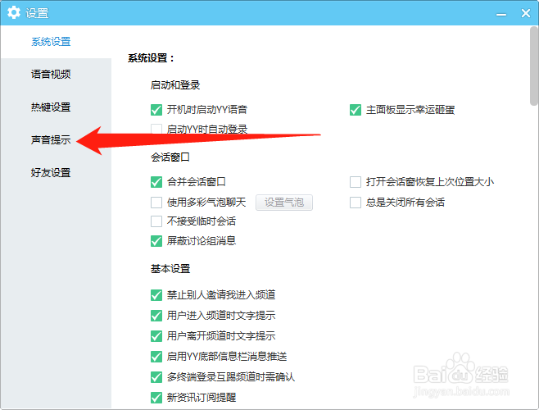Enable 启动YY时自动登录 checkbox
Image resolution: width=539 pixels, height=410 pixels.
pos(156,129)
